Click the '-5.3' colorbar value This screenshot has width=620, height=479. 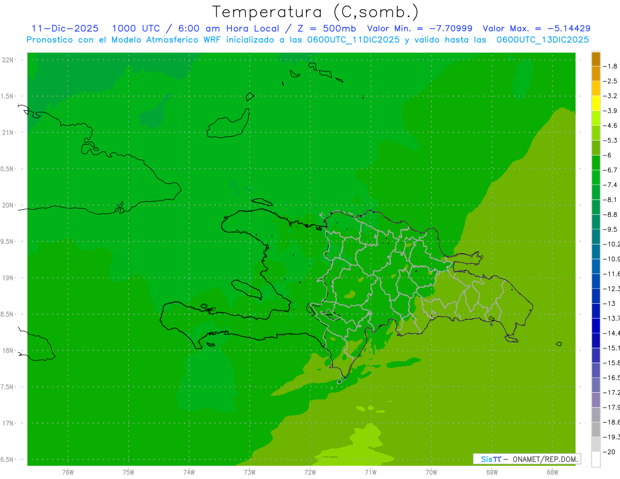point(610,140)
